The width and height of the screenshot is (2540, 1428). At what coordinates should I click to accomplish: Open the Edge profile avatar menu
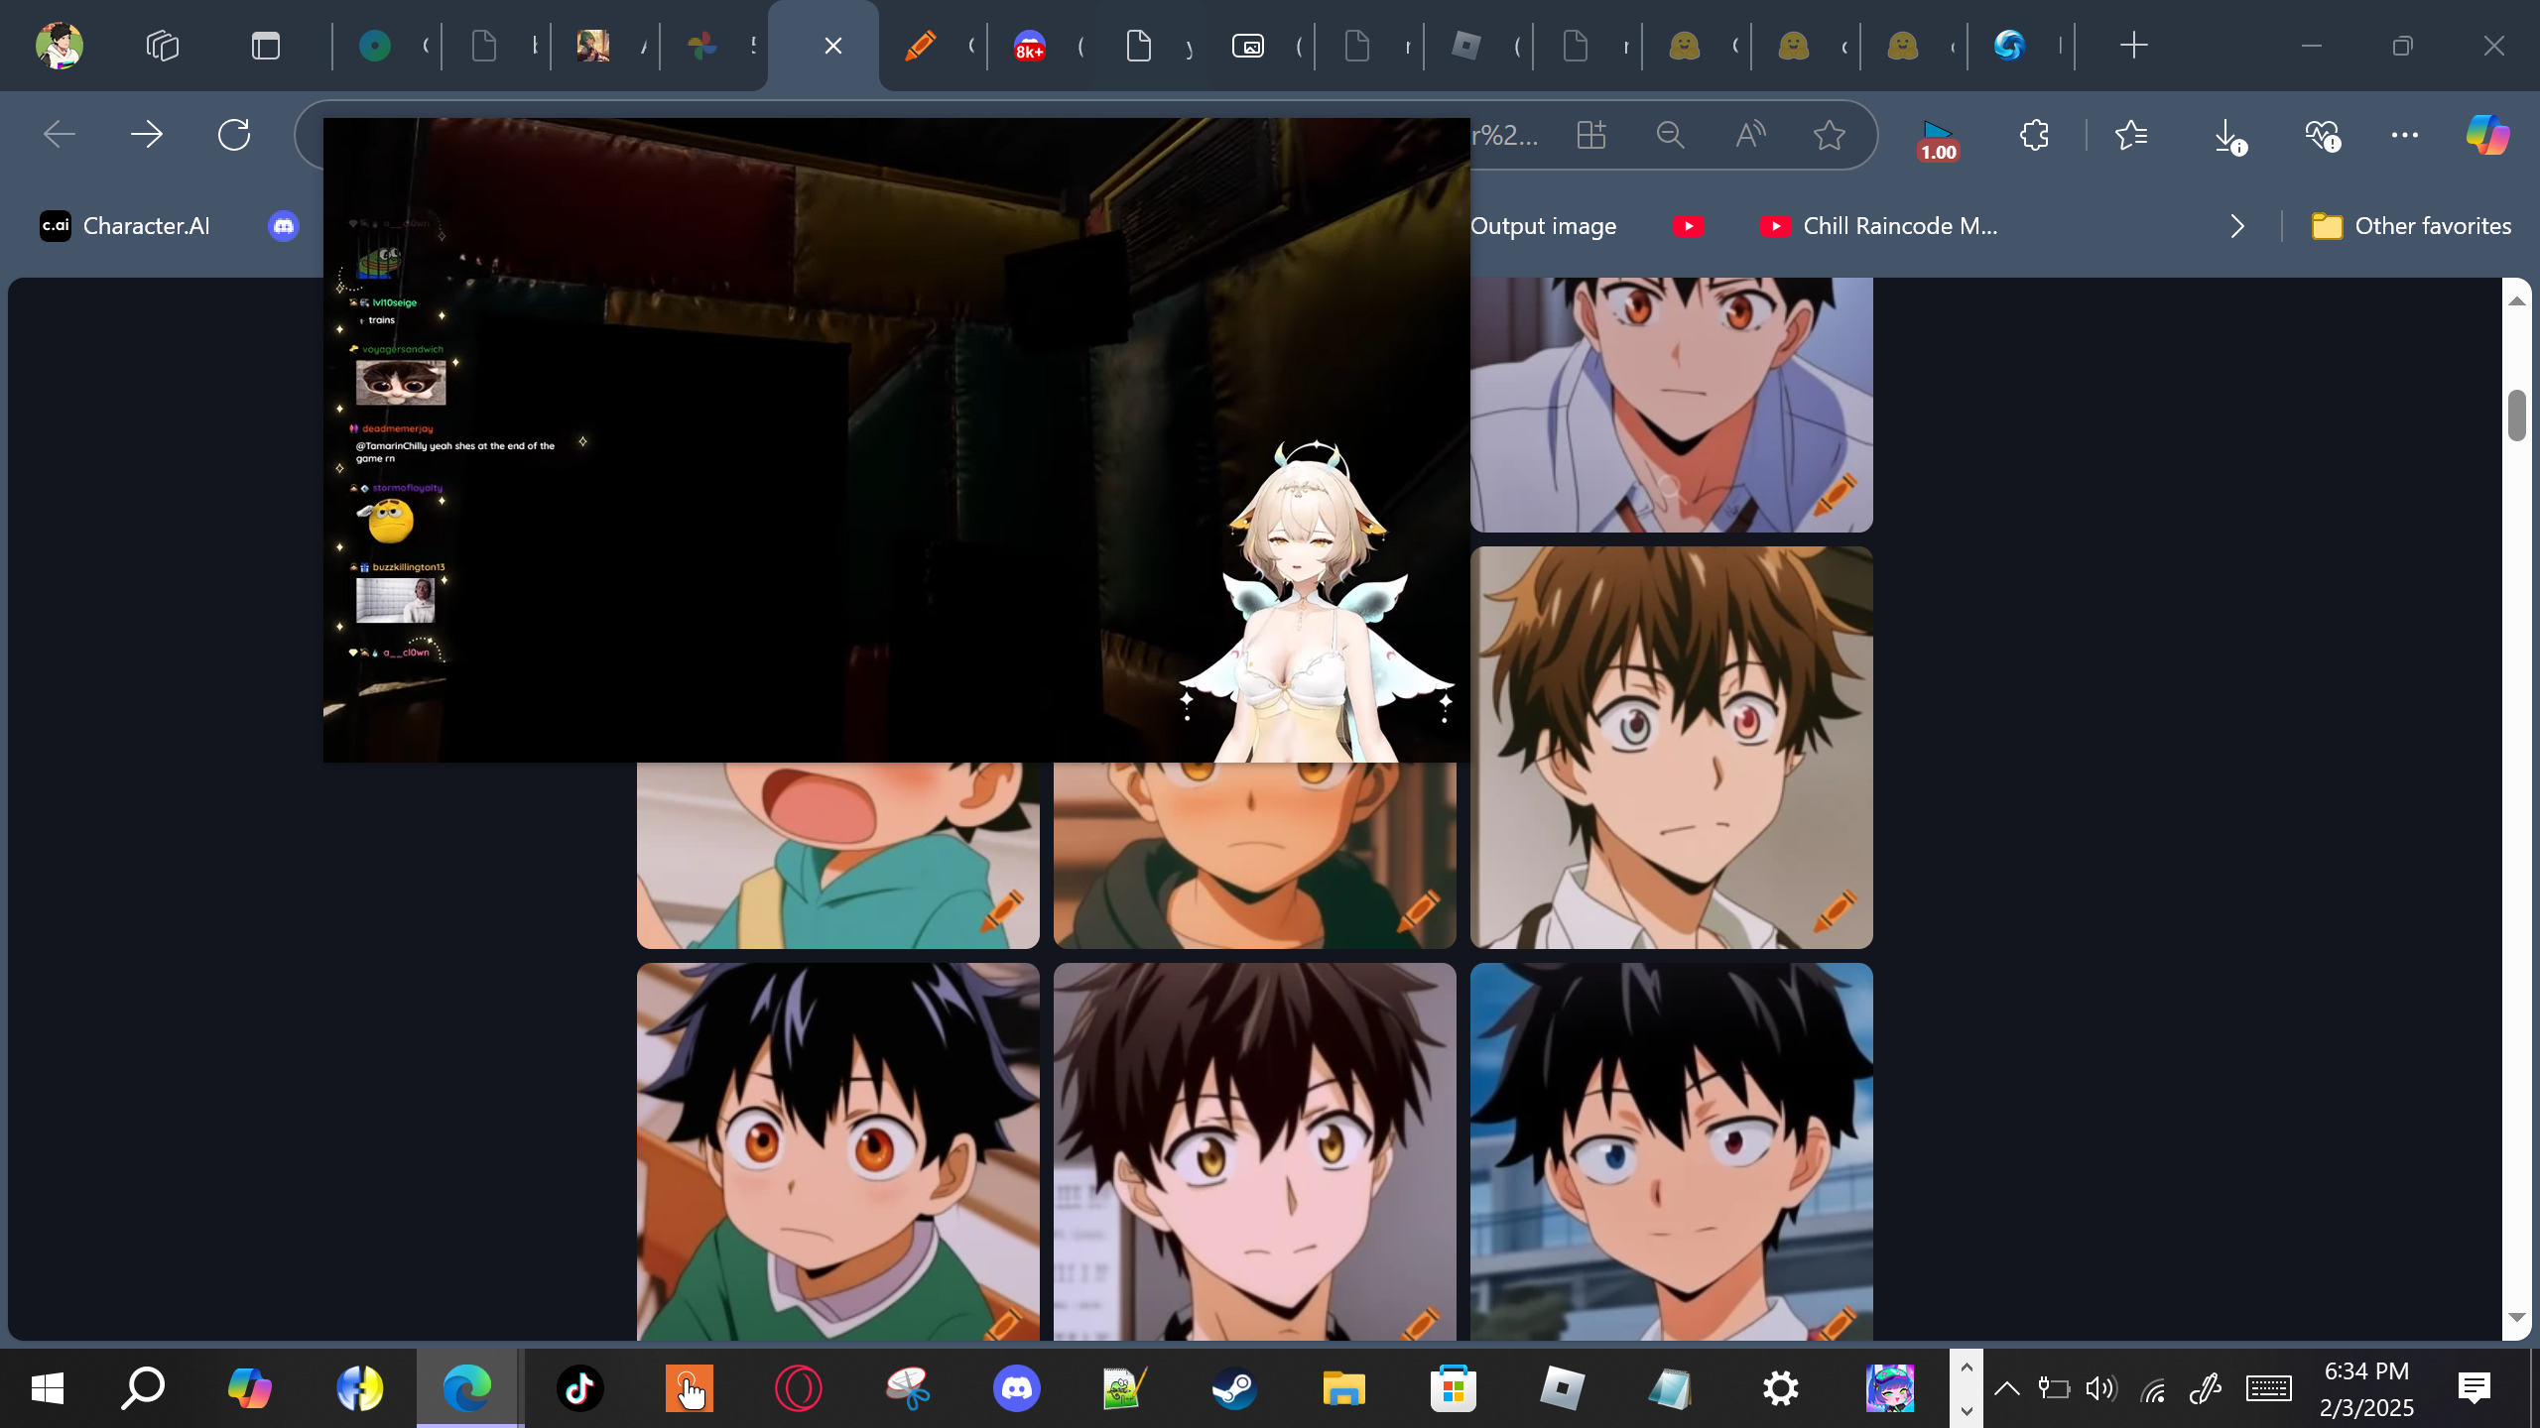tap(60, 46)
